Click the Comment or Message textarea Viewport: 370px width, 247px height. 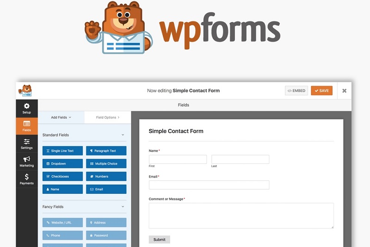point(241,216)
